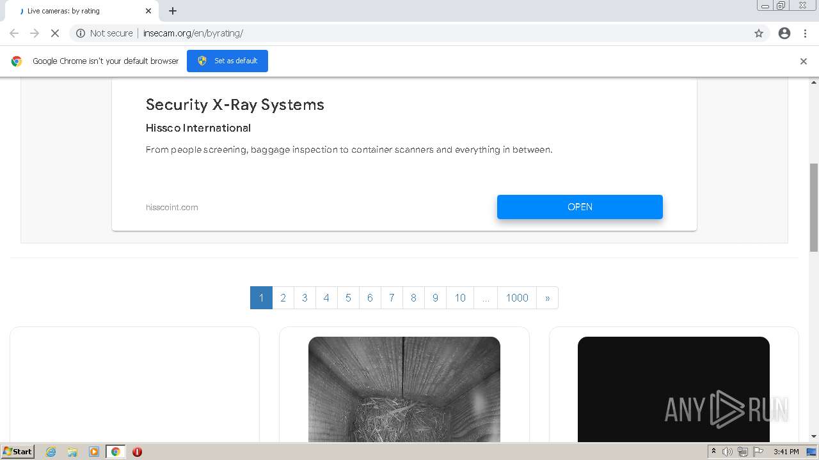The height and width of the screenshot is (460, 819).
Task: Close the Live cameras tab
Action: [148, 11]
